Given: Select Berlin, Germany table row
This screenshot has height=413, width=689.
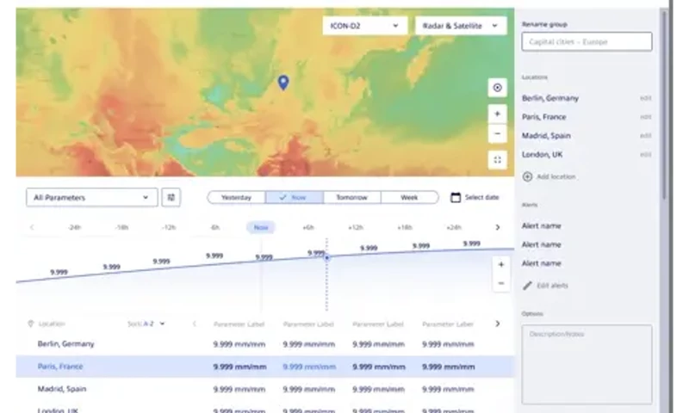Looking at the screenshot, I should click(265, 344).
